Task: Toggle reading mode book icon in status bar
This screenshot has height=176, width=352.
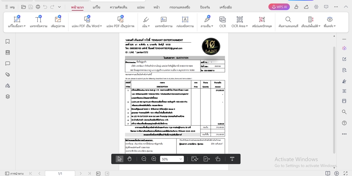Action: click(328, 173)
